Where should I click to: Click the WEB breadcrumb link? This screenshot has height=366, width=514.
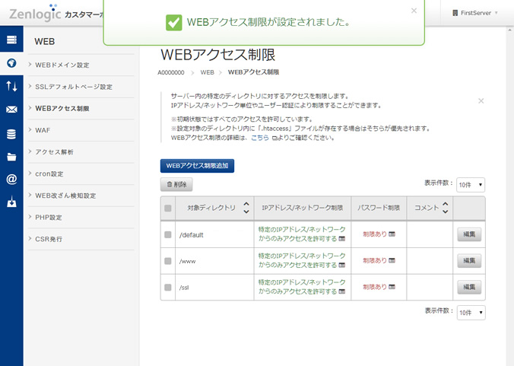(x=207, y=72)
